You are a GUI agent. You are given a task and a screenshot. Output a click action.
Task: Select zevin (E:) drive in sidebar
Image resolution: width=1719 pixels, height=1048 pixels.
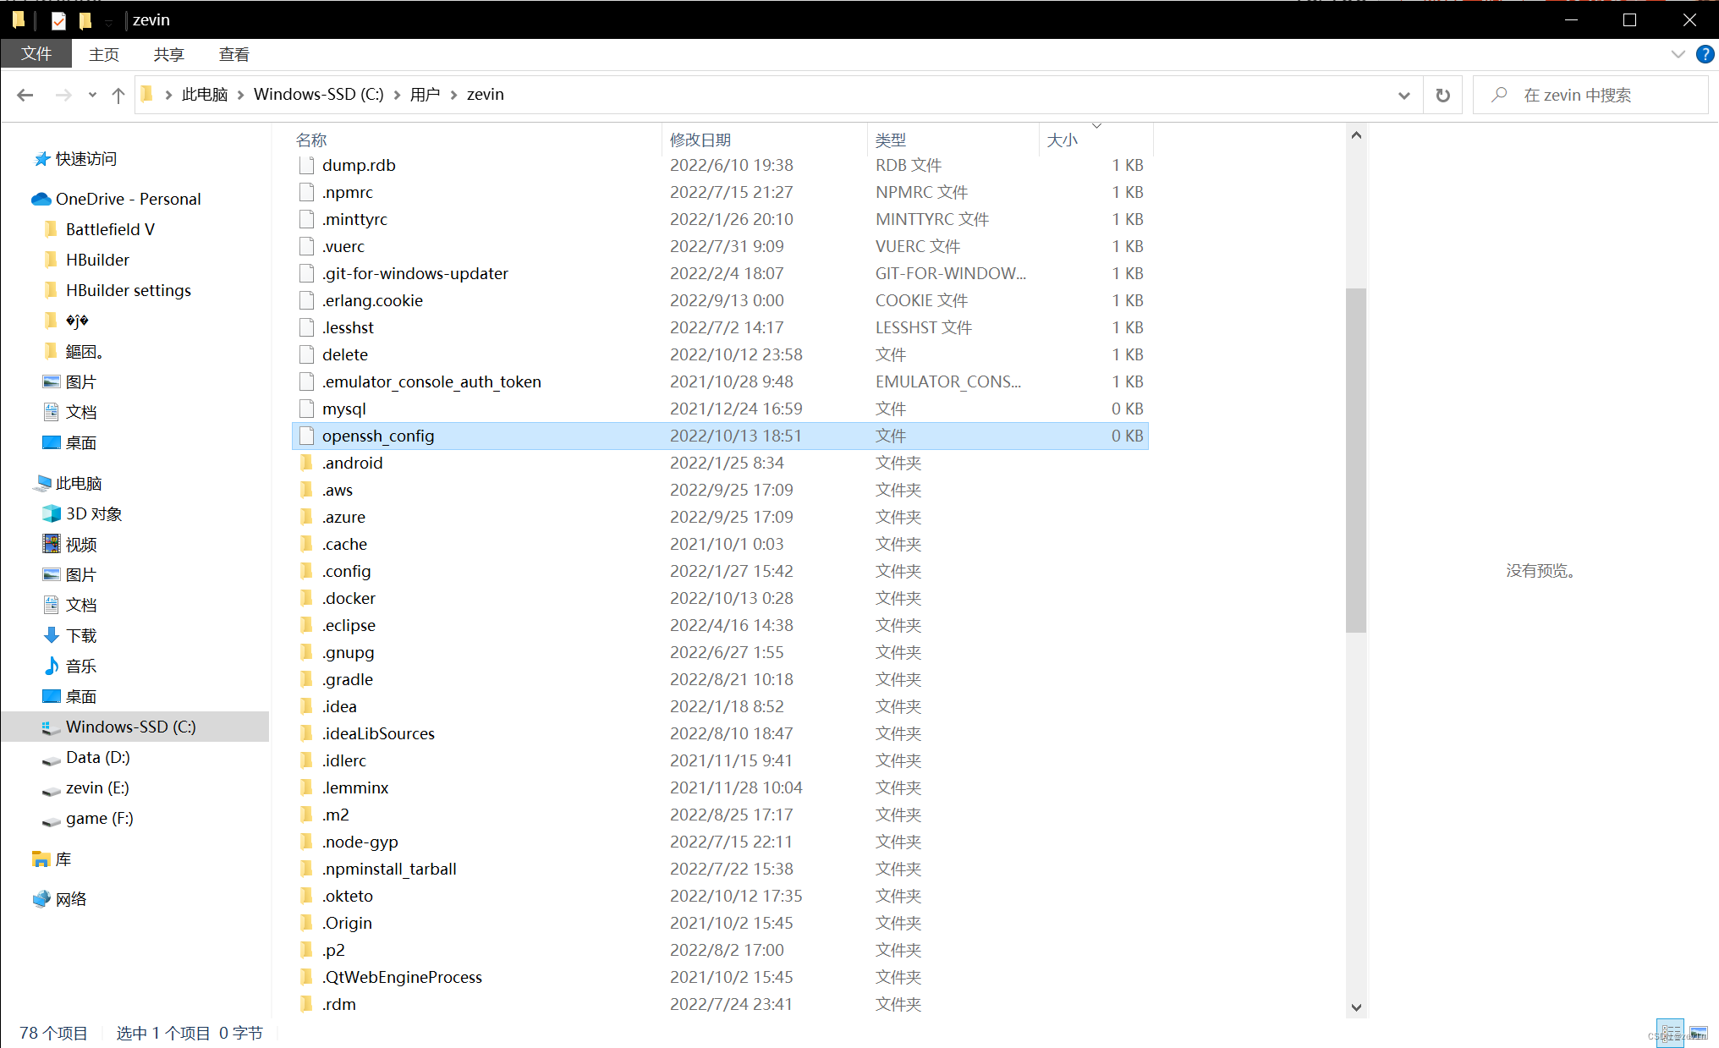pyautogui.click(x=97, y=787)
